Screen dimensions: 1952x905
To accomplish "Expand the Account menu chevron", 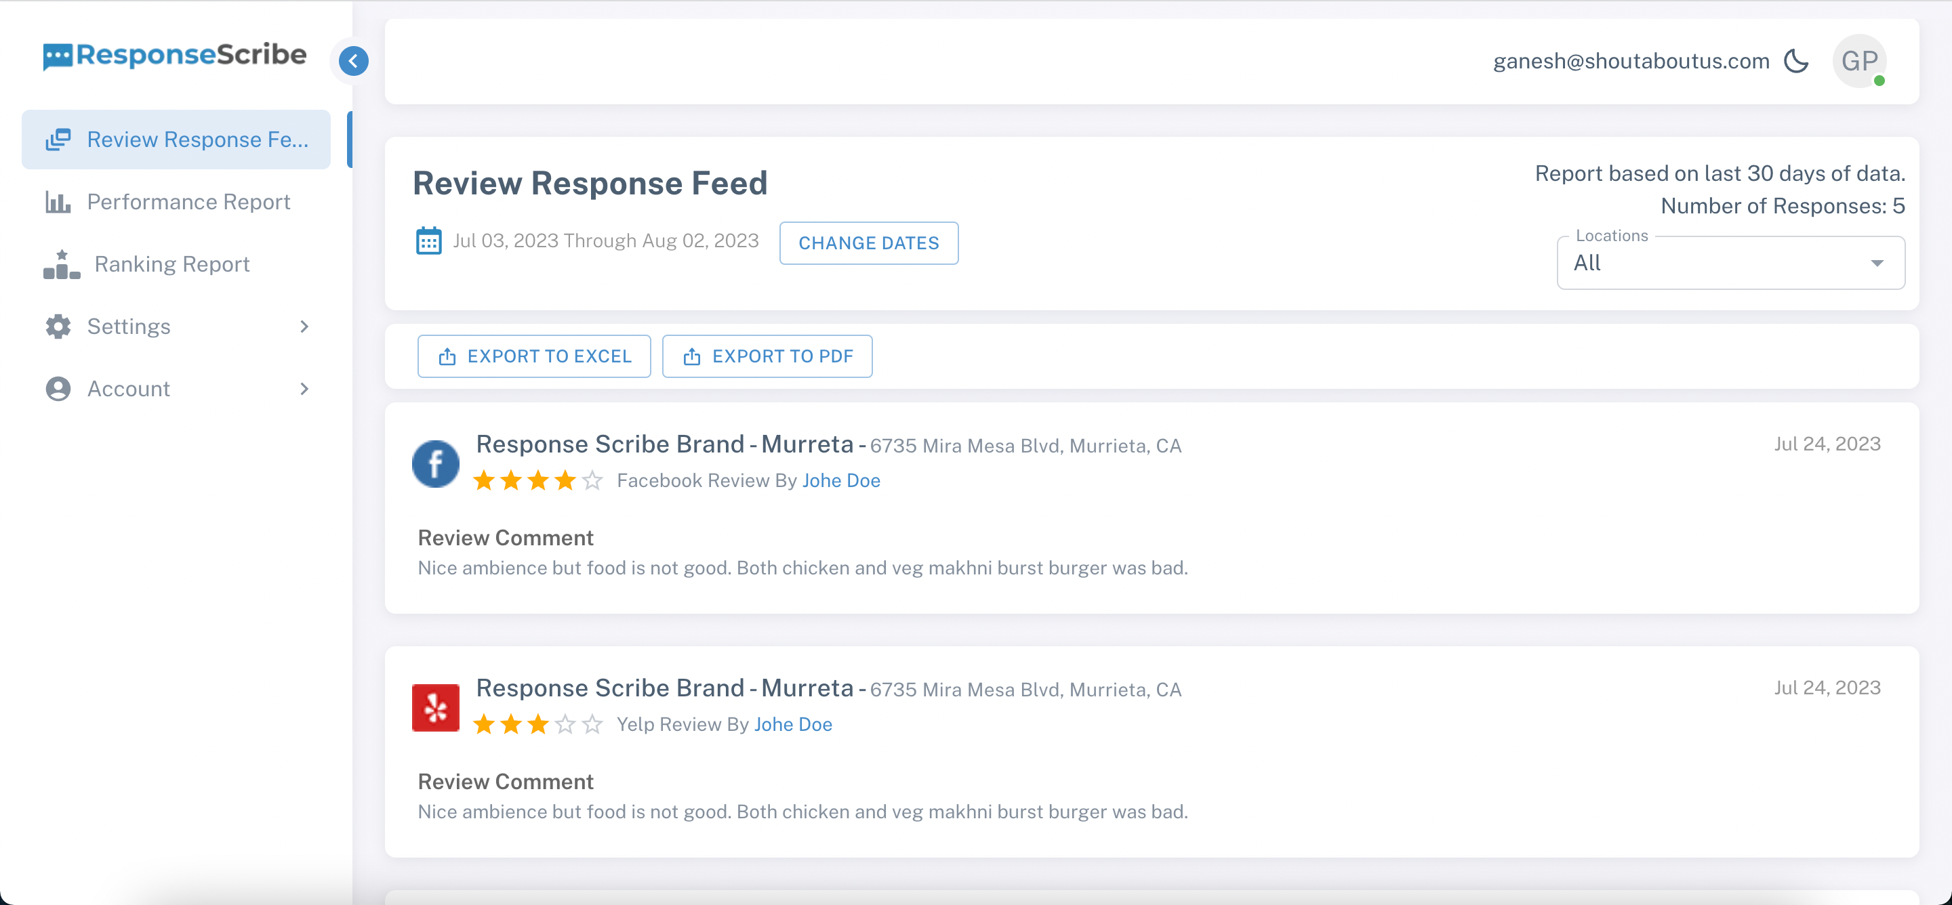I will click(304, 389).
